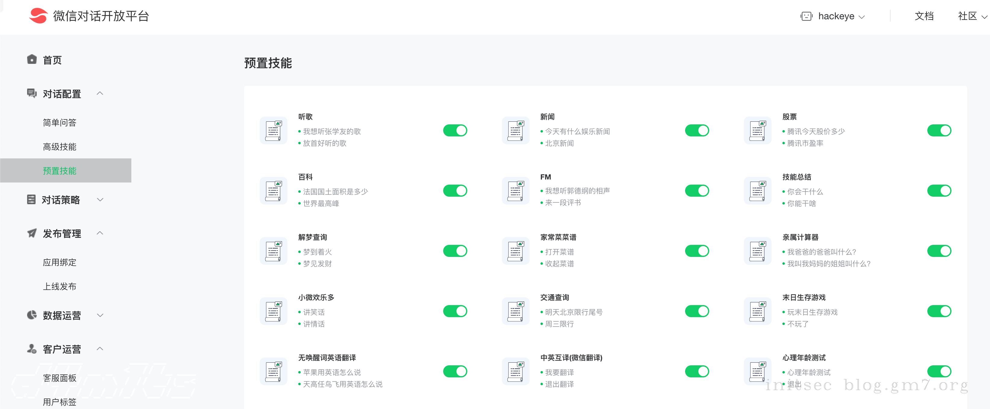This screenshot has width=990, height=409.
Task: Open the 文档 link in the header
Action: 924,16
